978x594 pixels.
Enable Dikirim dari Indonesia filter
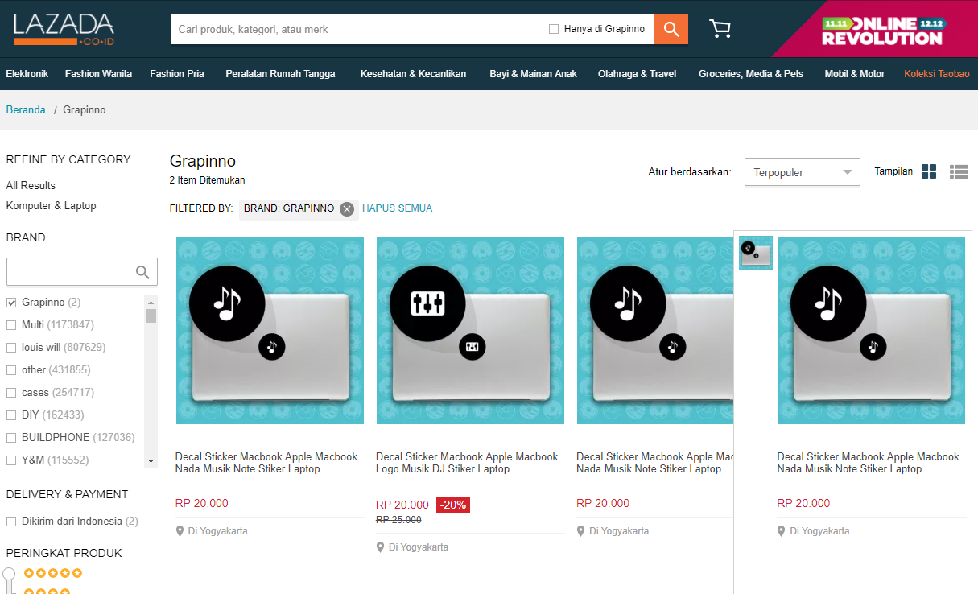pos(11,522)
